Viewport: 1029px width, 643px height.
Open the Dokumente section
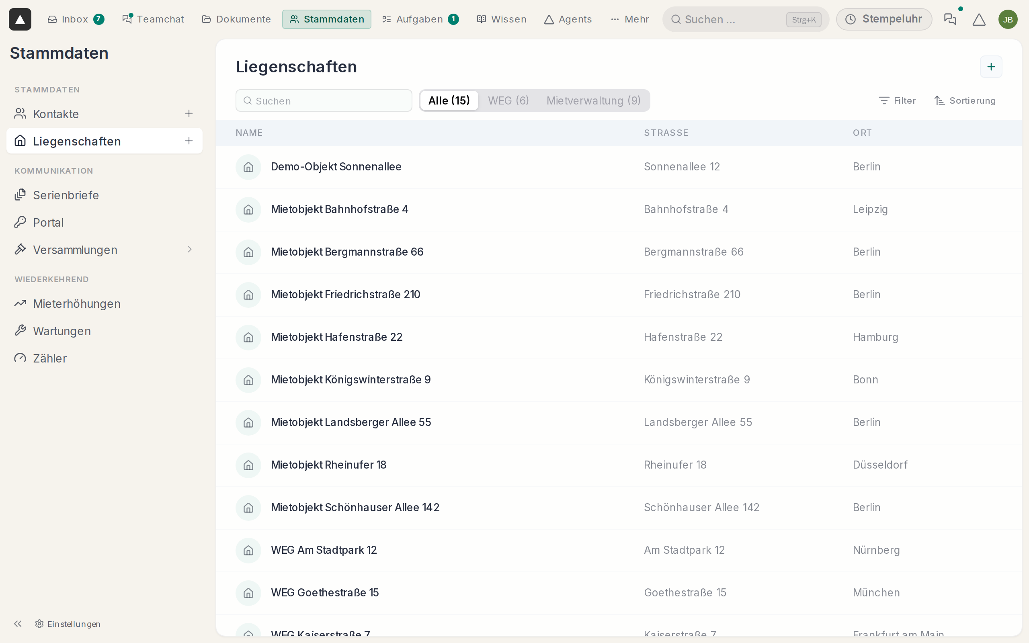(236, 19)
